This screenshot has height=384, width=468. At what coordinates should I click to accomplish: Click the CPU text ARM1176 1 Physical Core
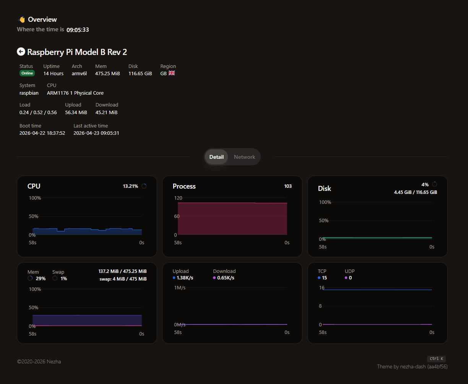click(x=75, y=93)
